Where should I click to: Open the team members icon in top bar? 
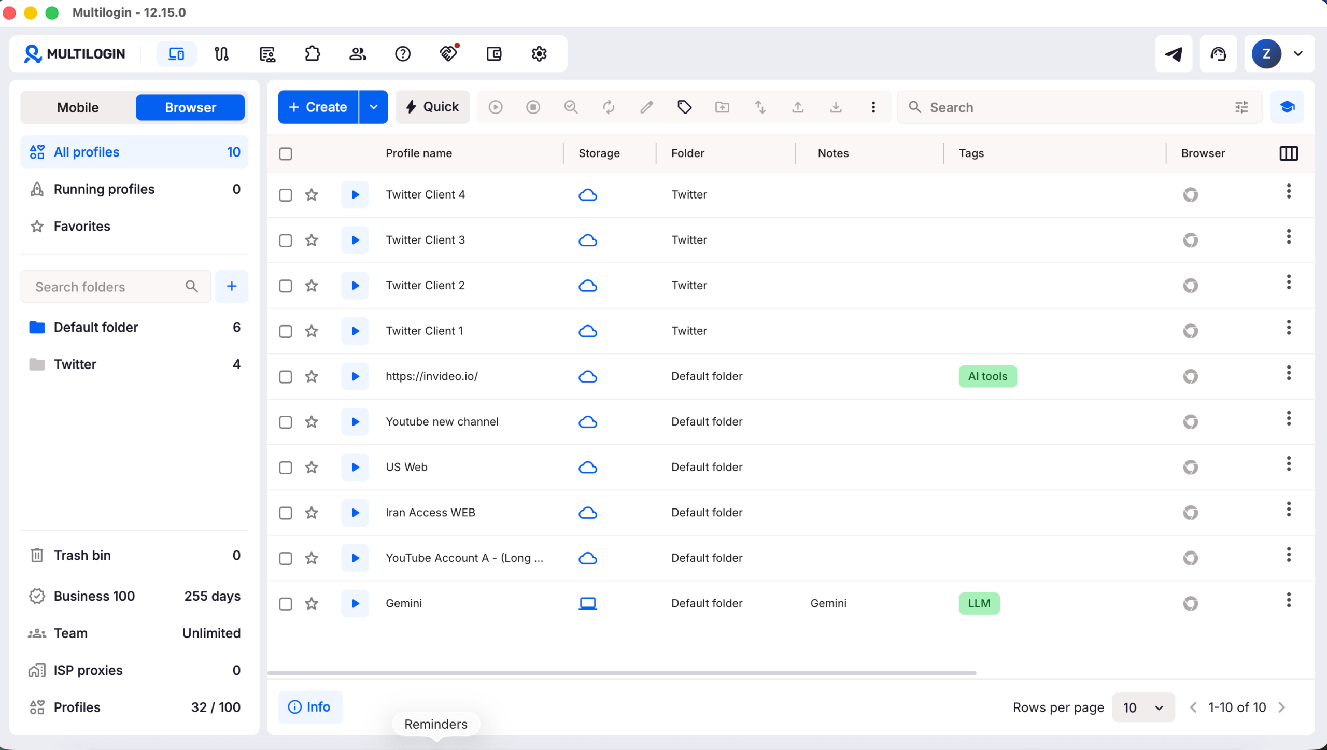(358, 54)
